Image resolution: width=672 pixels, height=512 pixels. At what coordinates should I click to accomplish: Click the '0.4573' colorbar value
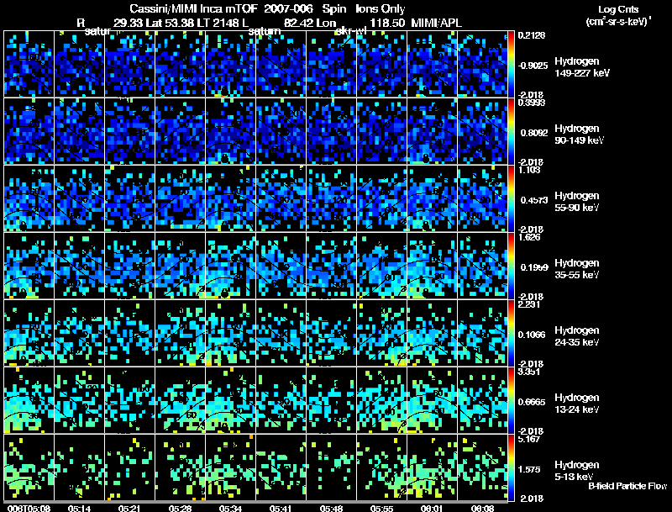[x=534, y=200]
